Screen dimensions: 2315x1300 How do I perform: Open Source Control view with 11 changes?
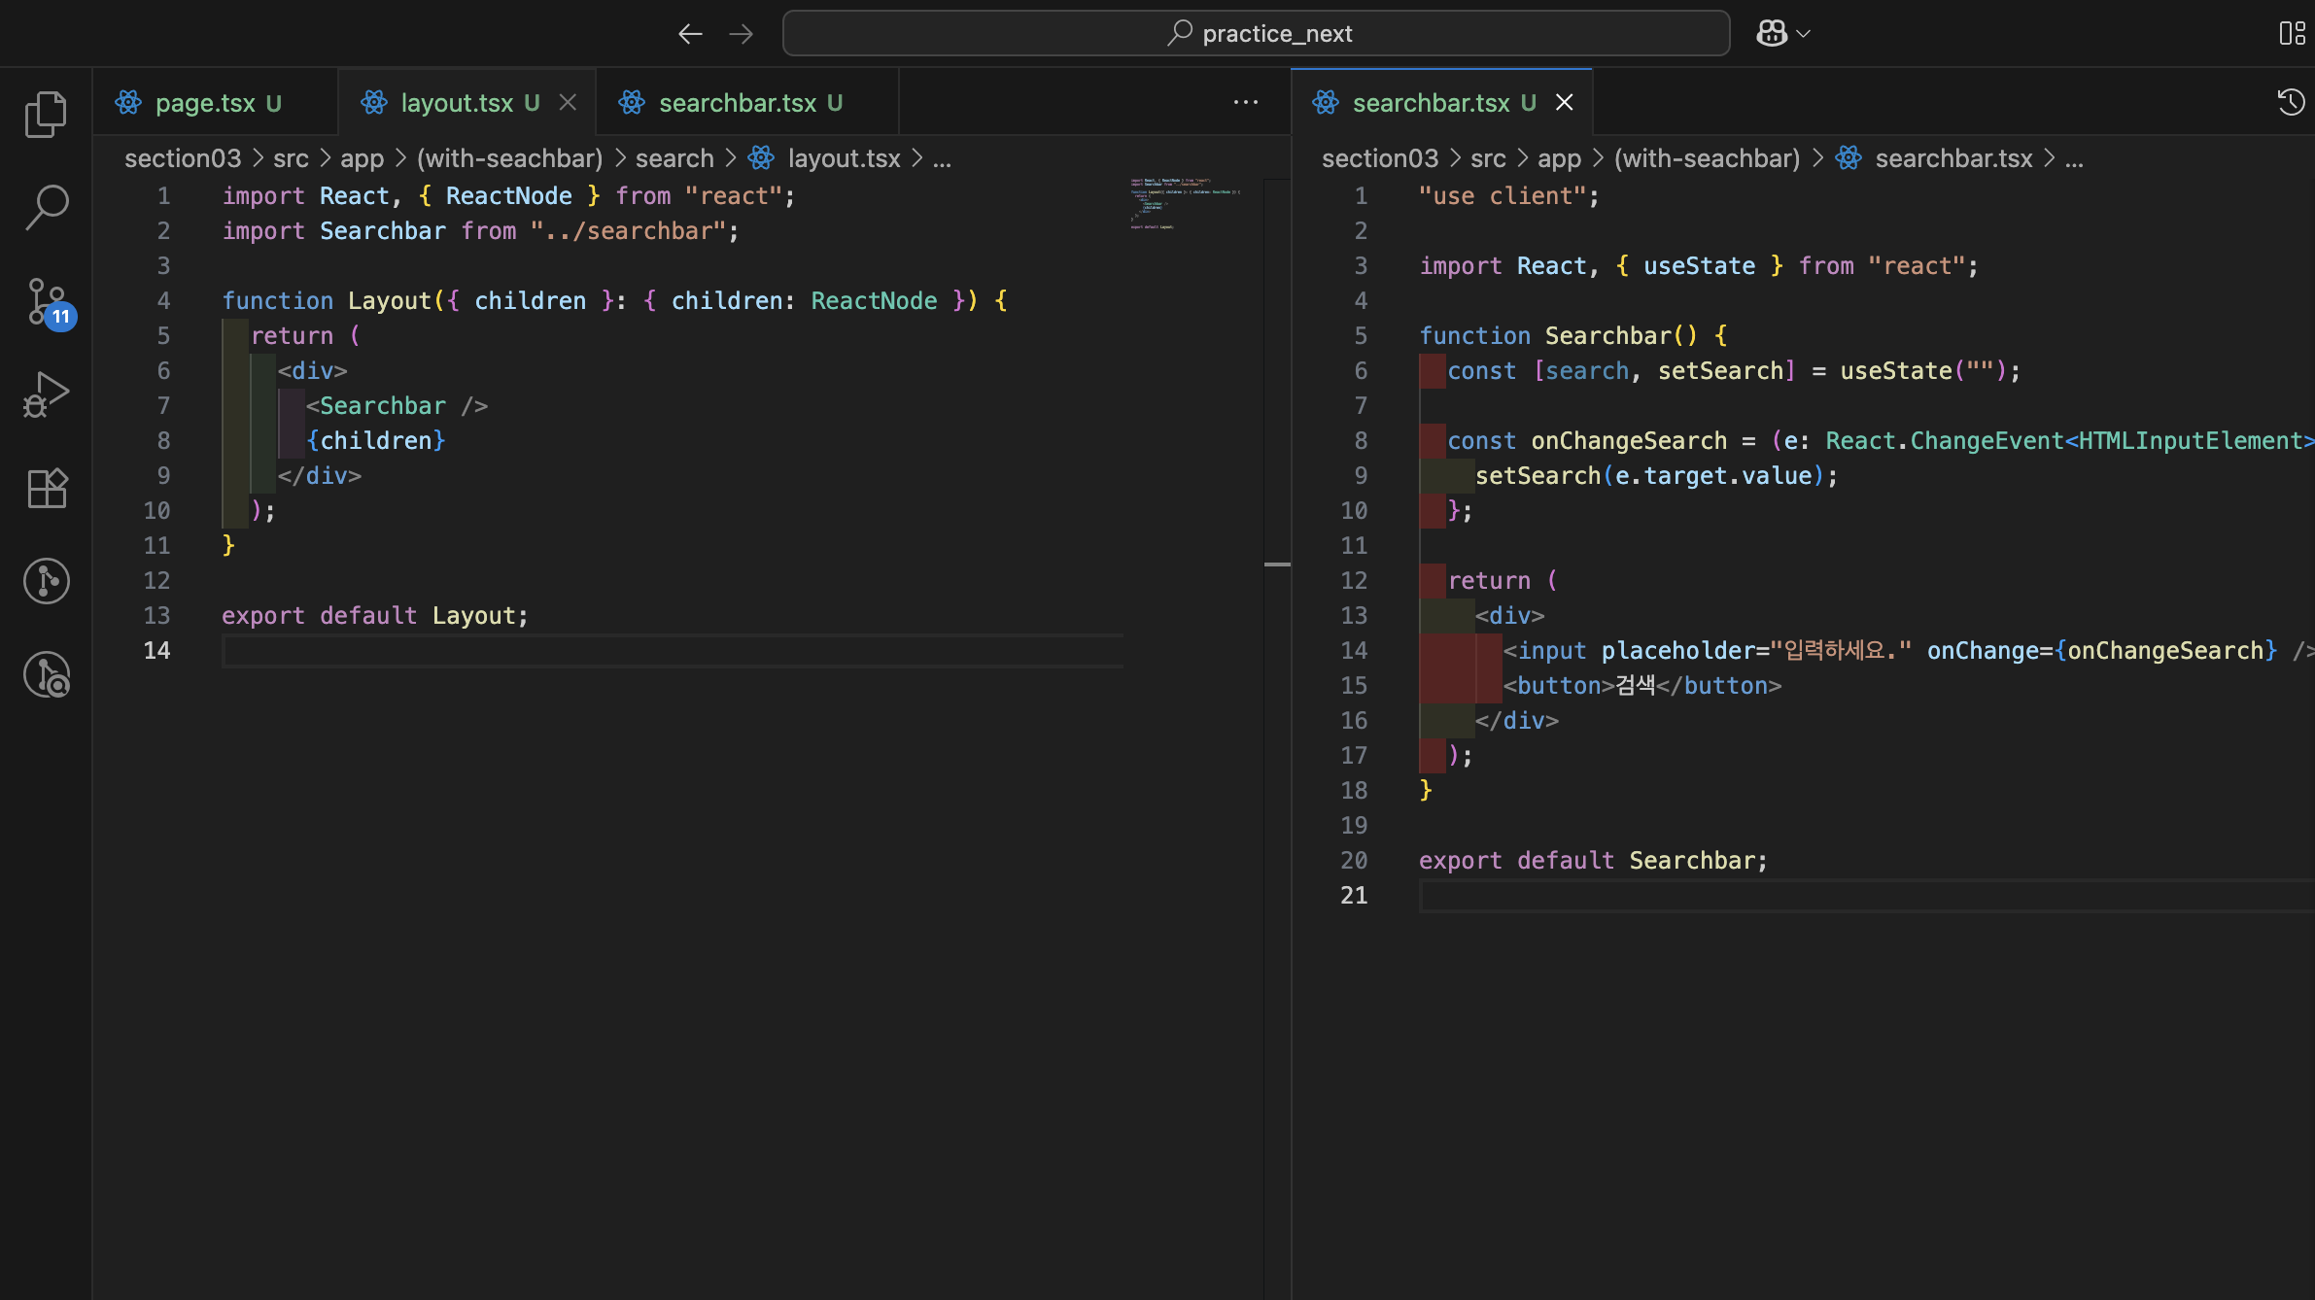coord(46,301)
